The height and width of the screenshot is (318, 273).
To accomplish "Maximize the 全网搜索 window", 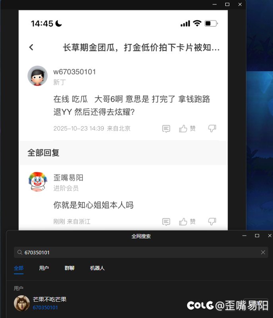I will (x=257, y=236).
